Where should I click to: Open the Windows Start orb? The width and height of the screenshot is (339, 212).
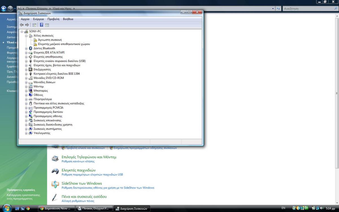(6, 208)
